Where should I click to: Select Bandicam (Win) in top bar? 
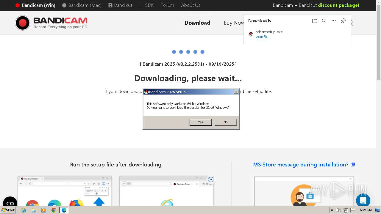click(x=35, y=5)
